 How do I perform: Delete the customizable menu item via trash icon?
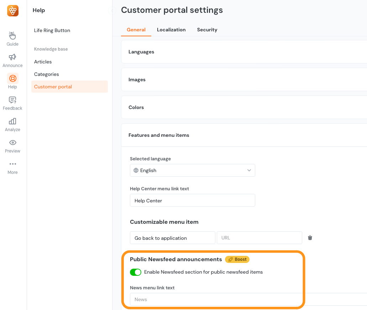310,237
